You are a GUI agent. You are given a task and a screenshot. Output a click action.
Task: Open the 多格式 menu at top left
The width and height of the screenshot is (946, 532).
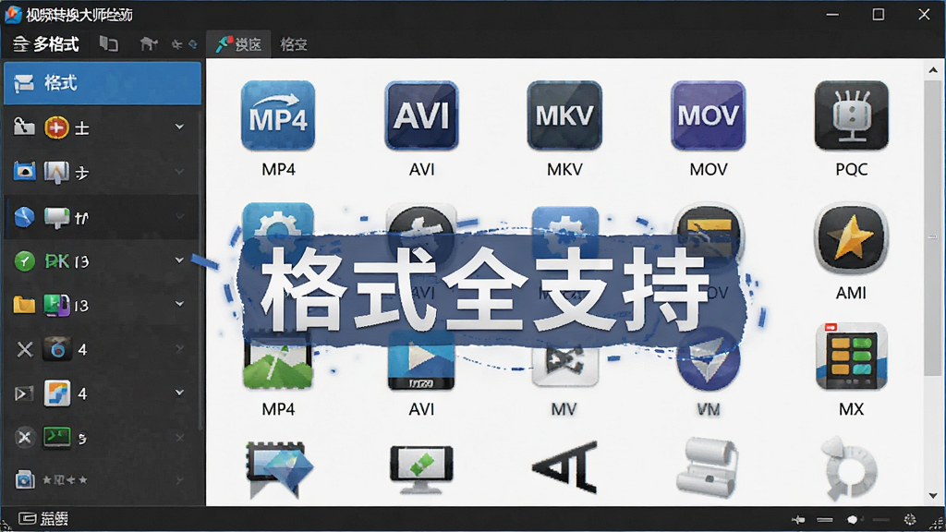pos(46,44)
